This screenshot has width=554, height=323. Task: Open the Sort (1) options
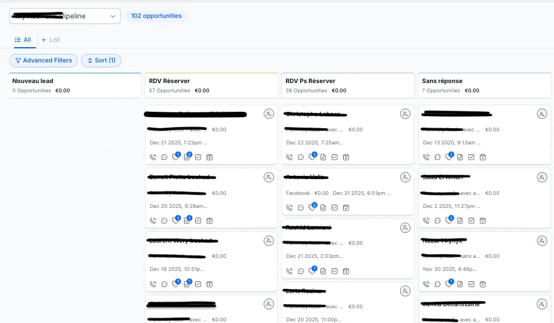click(101, 60)
